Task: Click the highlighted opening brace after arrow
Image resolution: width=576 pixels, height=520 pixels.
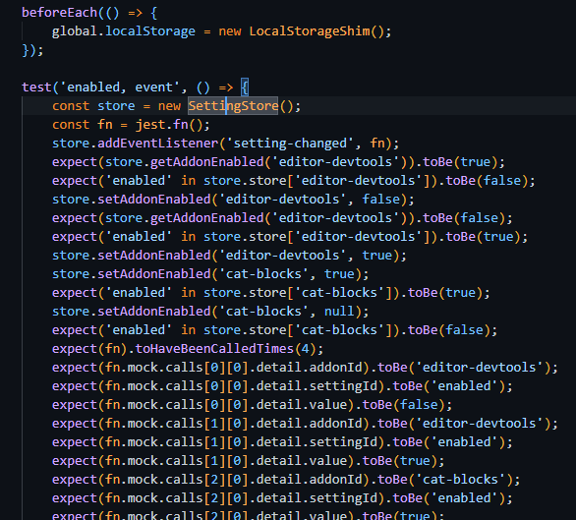Action: click(x=245, y=87)
